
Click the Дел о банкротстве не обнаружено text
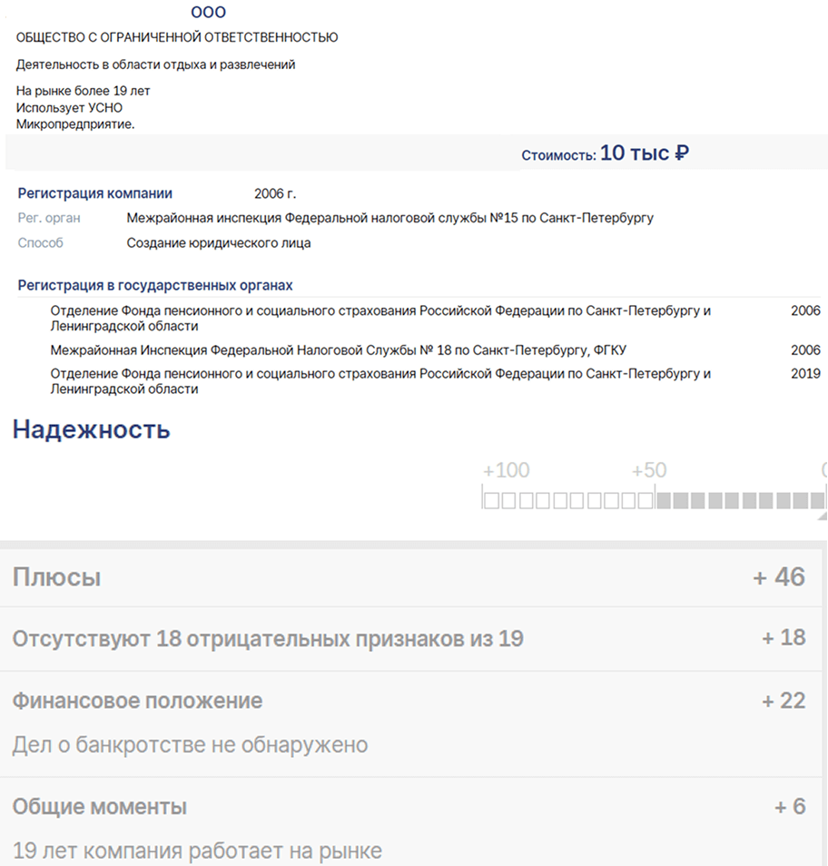click(x=190, y=745)
